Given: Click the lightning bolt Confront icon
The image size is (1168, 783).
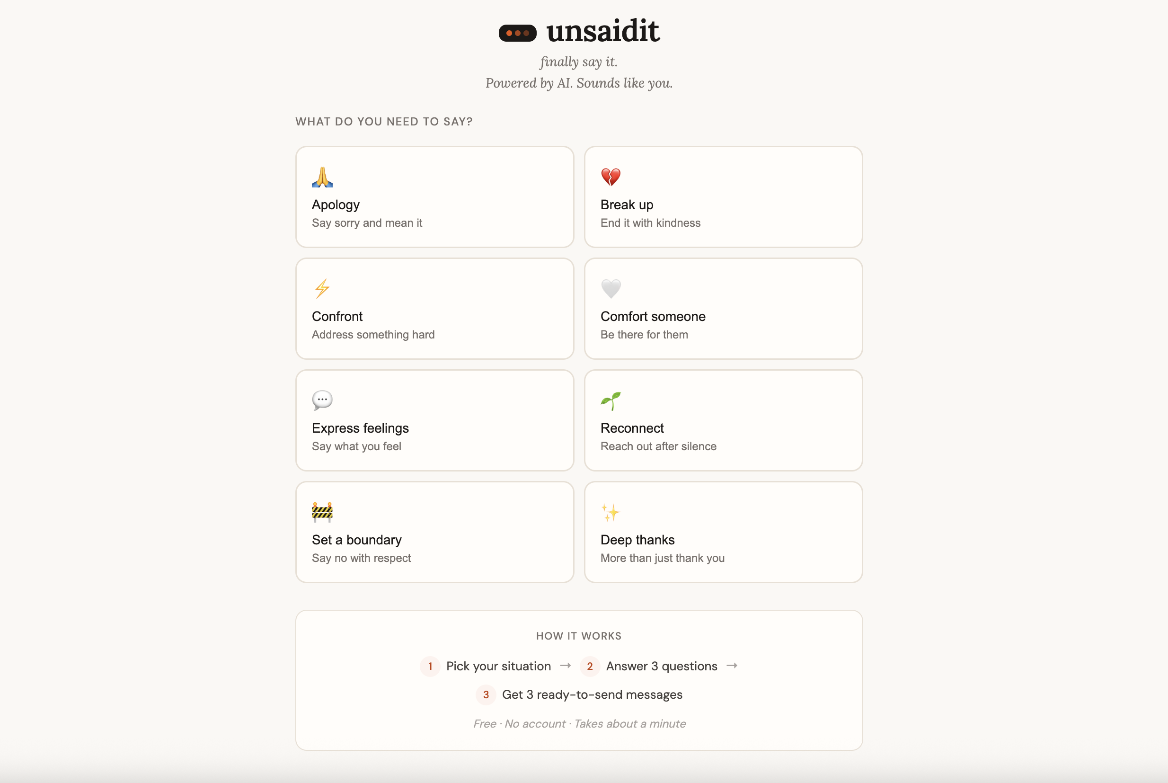Looking at the screenshot, I should point(322,289).
